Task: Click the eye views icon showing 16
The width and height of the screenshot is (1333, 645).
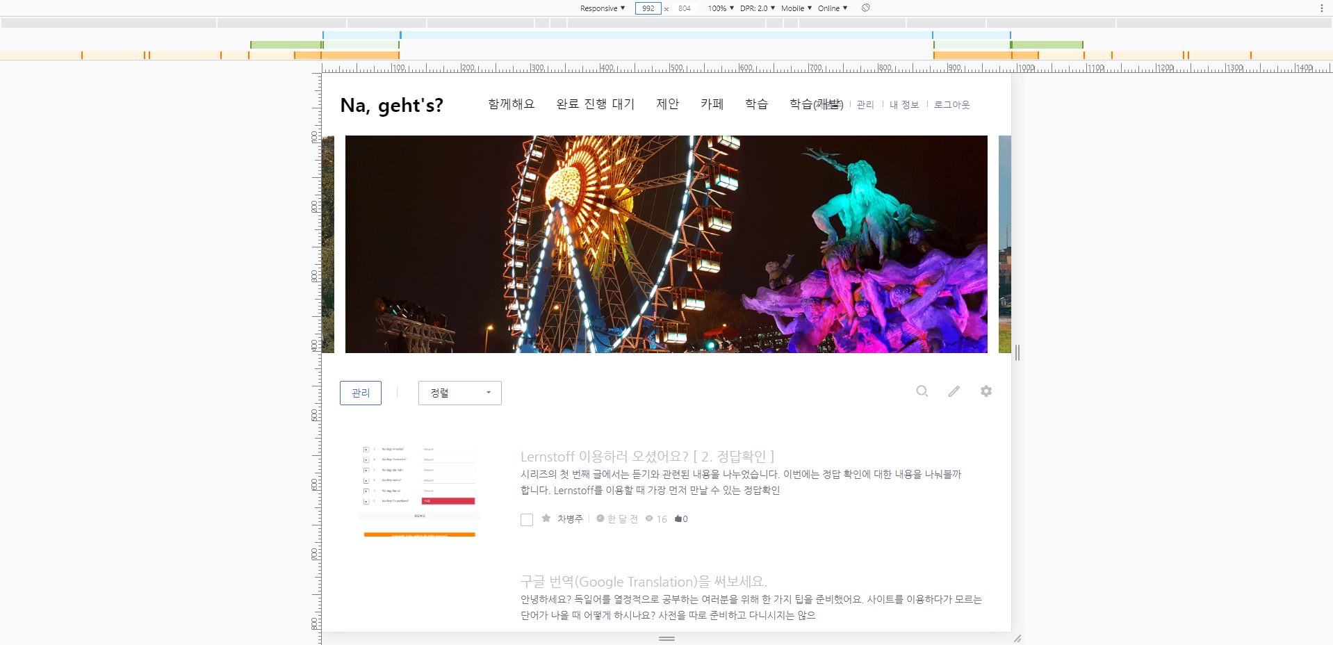Action: point(649,519)
